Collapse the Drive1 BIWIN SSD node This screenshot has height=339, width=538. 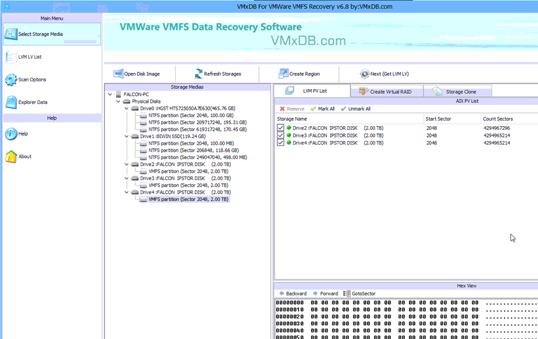tap(126, 136)
